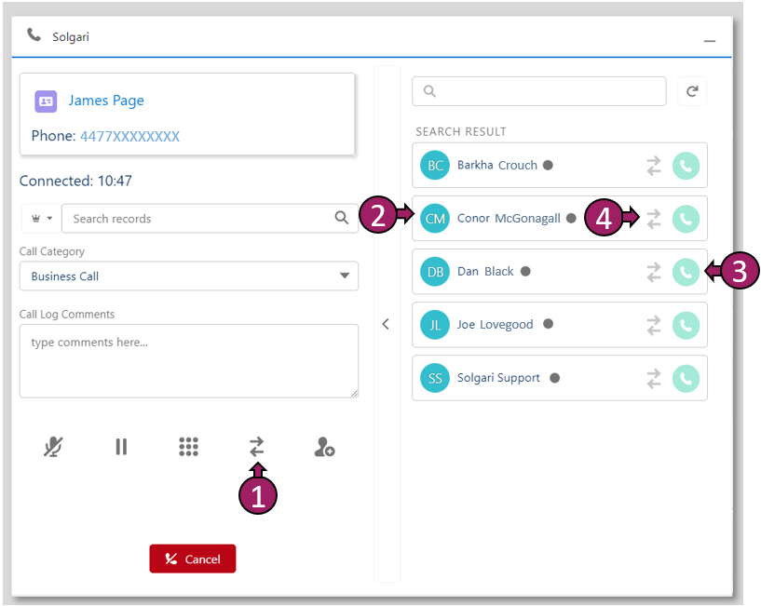The image size is (761, 606).
Task: Open James Page contact link
Action: 105,101
